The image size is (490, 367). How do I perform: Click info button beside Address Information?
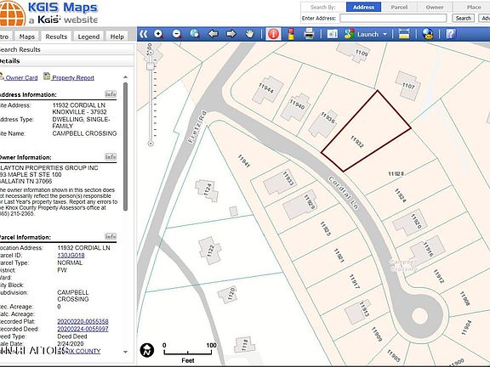click(x=111, y=94)
